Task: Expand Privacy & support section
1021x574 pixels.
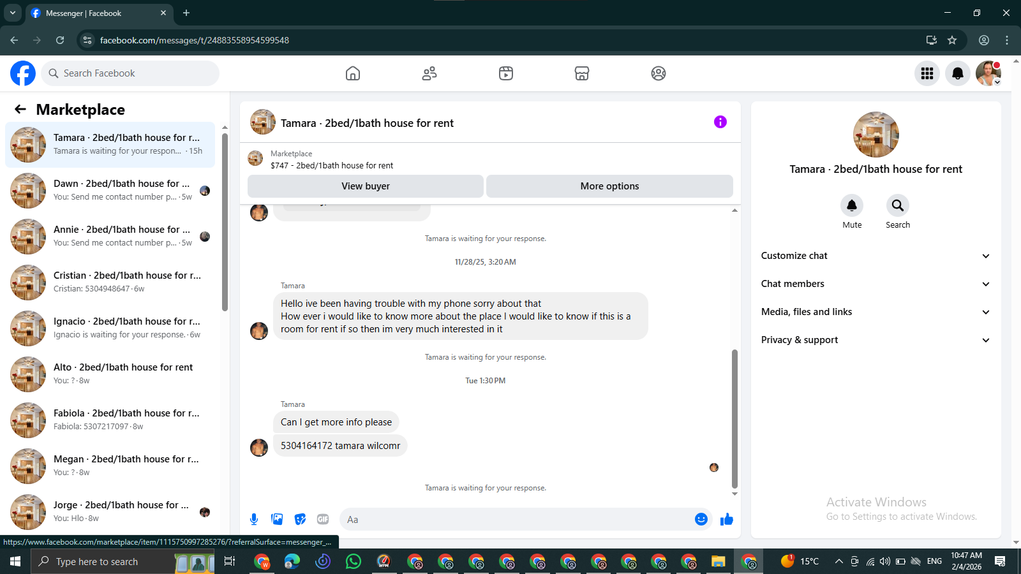Action: (x=876, y=340)
